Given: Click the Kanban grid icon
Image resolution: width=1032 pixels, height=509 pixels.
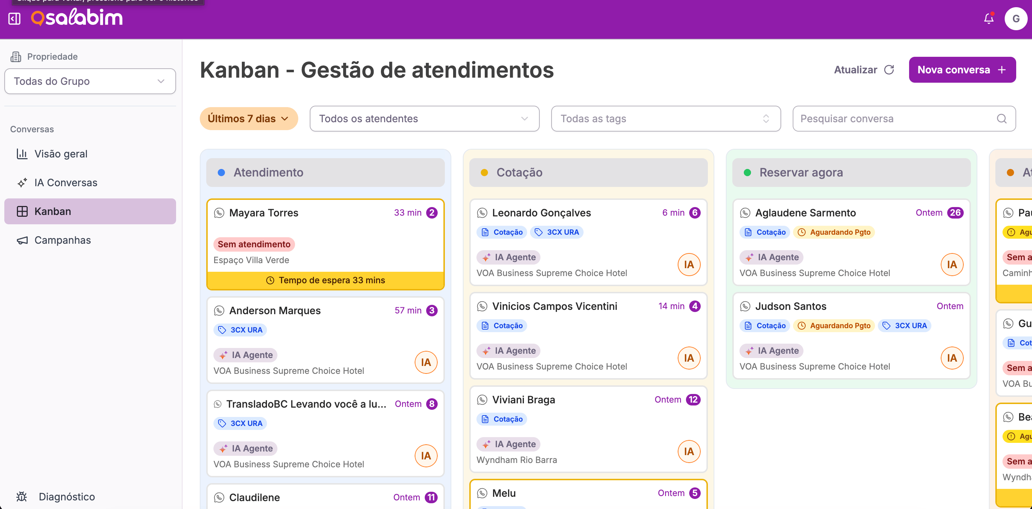Looking at the screenshot, I should pyautogui.click(x=22, y=211).
